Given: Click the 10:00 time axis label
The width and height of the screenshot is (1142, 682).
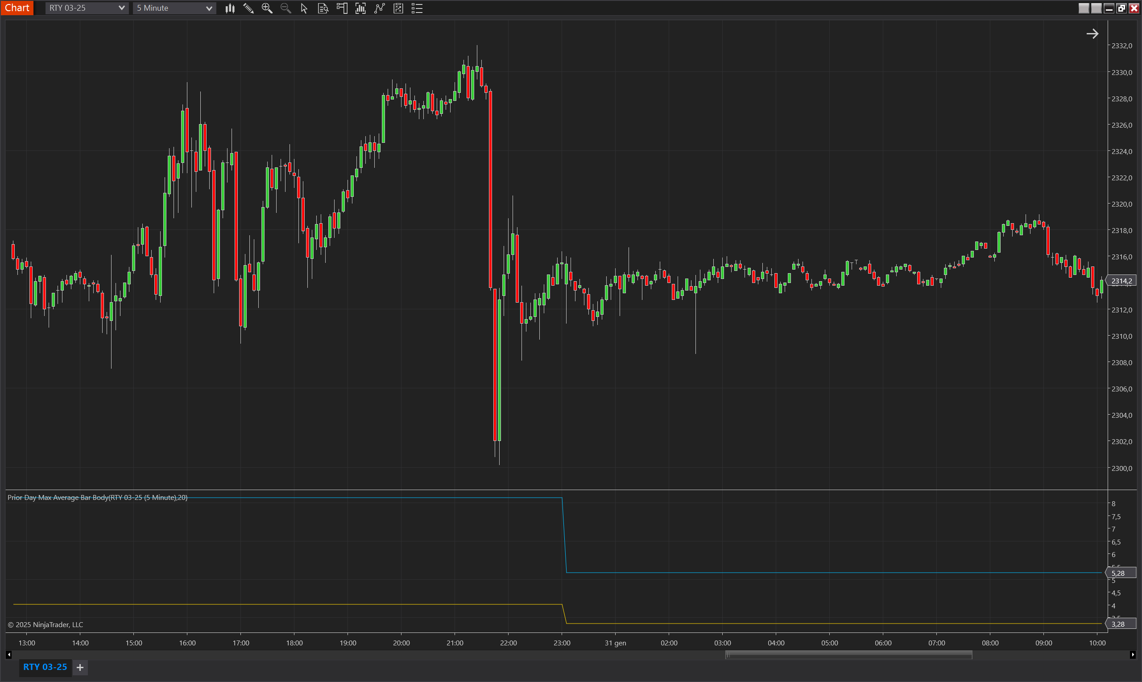Looking at the screenshot, I should click(x=1097, y=643).
